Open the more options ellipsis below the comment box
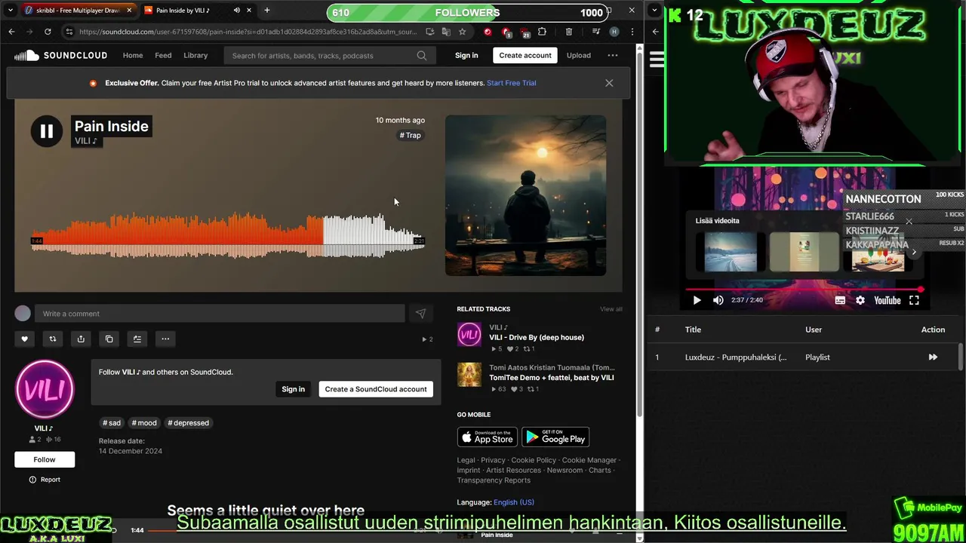The image size is (966, 543). [165, 339]
